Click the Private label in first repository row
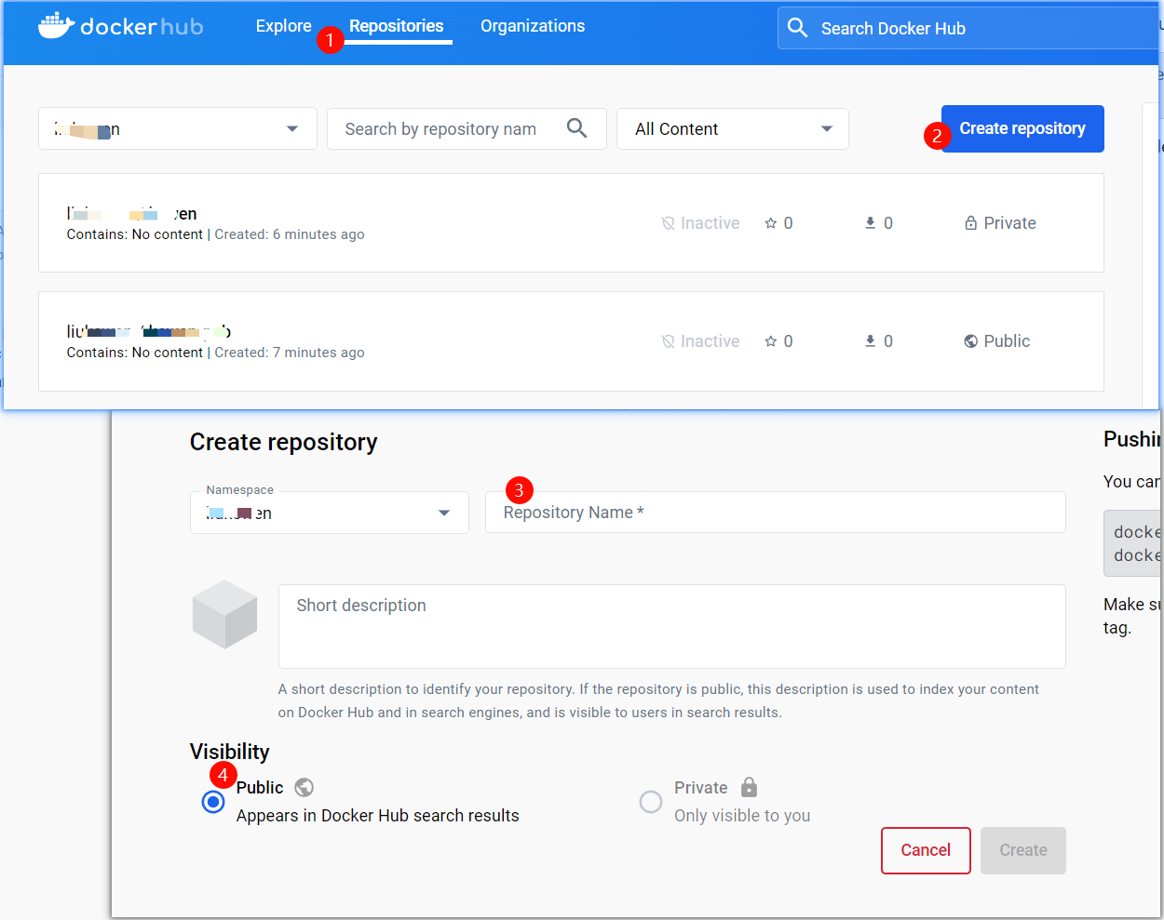The image size is (1164, 920). point(1010,223)
